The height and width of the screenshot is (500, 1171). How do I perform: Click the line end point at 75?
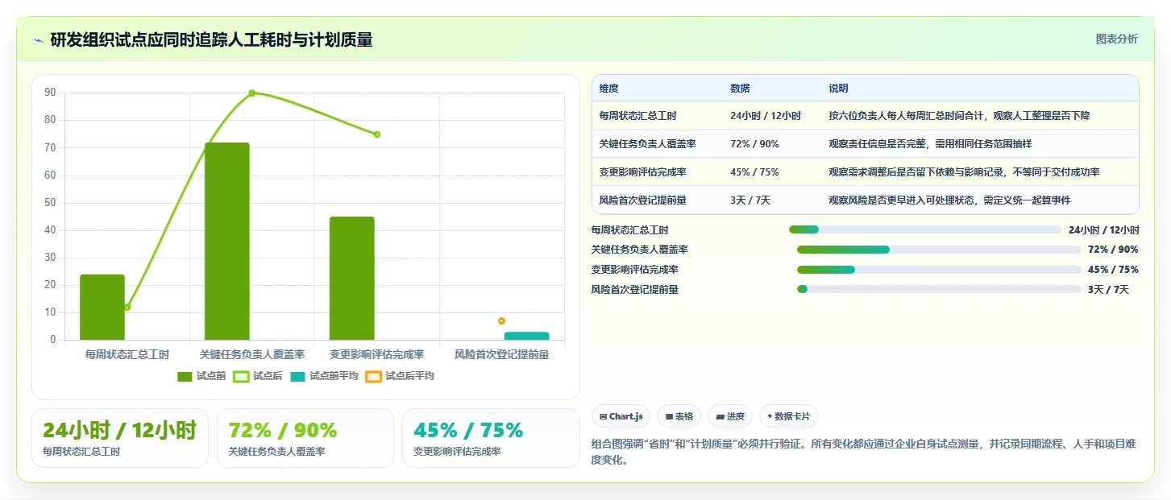tap(376, 134)
